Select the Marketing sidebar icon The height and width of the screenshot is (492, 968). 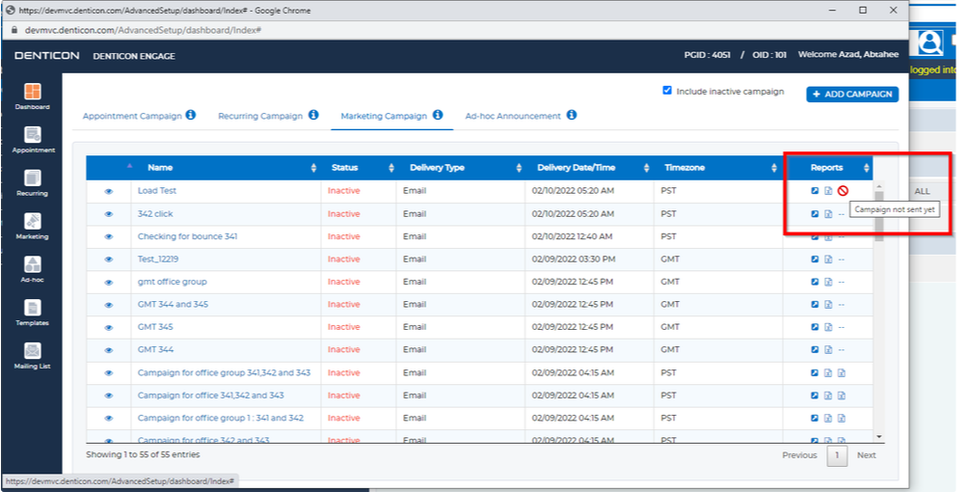click(x=32, y=226)
